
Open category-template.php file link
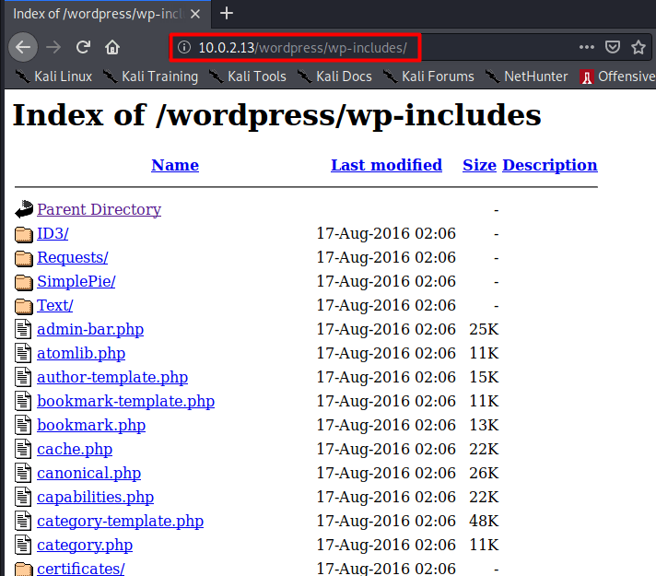[120, 521]
